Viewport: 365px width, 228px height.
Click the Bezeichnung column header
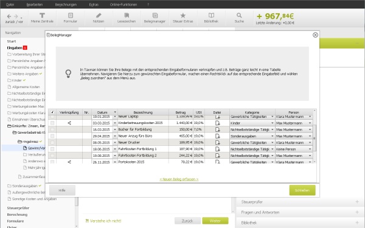point(143,112)
